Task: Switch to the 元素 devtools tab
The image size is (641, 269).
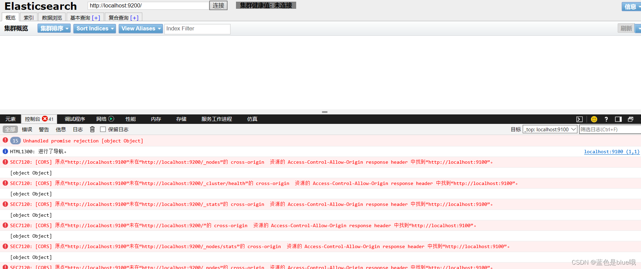Action: (x=10, y=119)
